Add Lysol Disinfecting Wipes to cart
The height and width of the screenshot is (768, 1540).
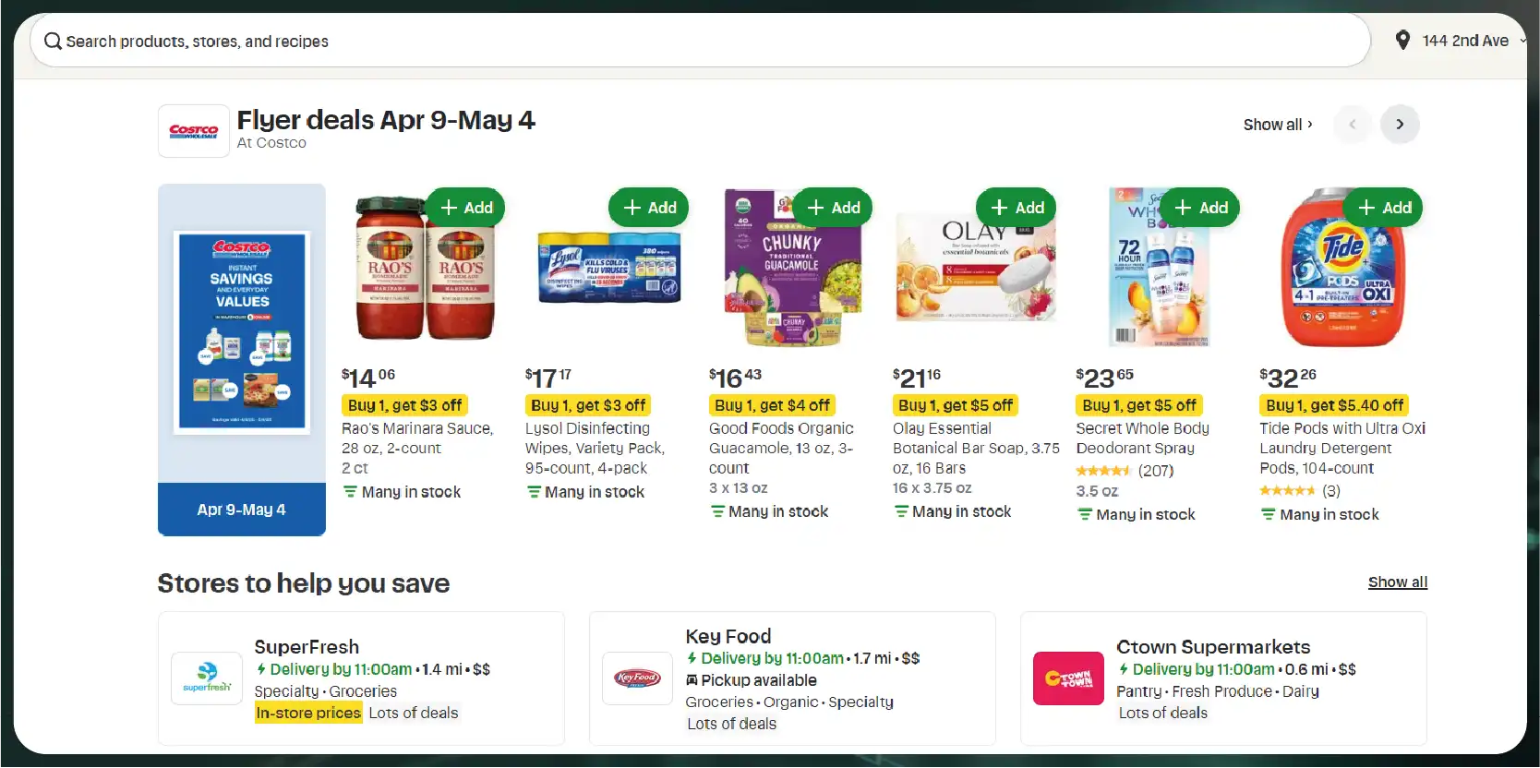click(x=650, y=208)
